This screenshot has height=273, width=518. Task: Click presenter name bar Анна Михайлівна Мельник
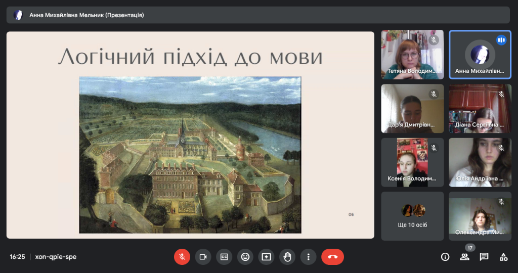click(87, 15)
